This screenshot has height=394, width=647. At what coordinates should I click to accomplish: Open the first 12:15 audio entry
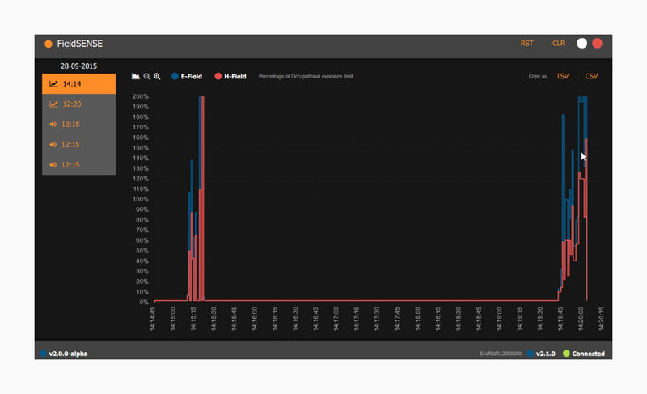[78, 124]
